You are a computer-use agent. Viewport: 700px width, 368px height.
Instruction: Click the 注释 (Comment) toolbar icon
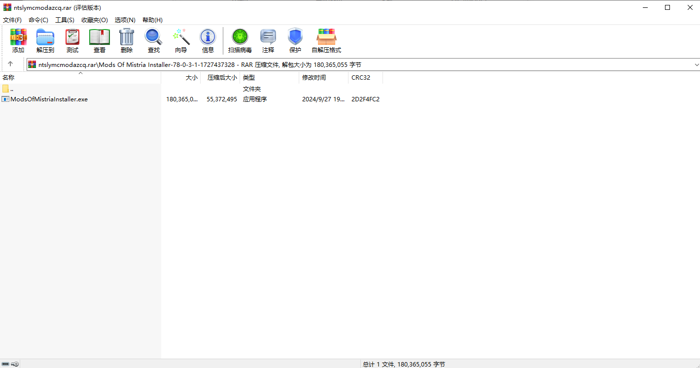[268, 37]
